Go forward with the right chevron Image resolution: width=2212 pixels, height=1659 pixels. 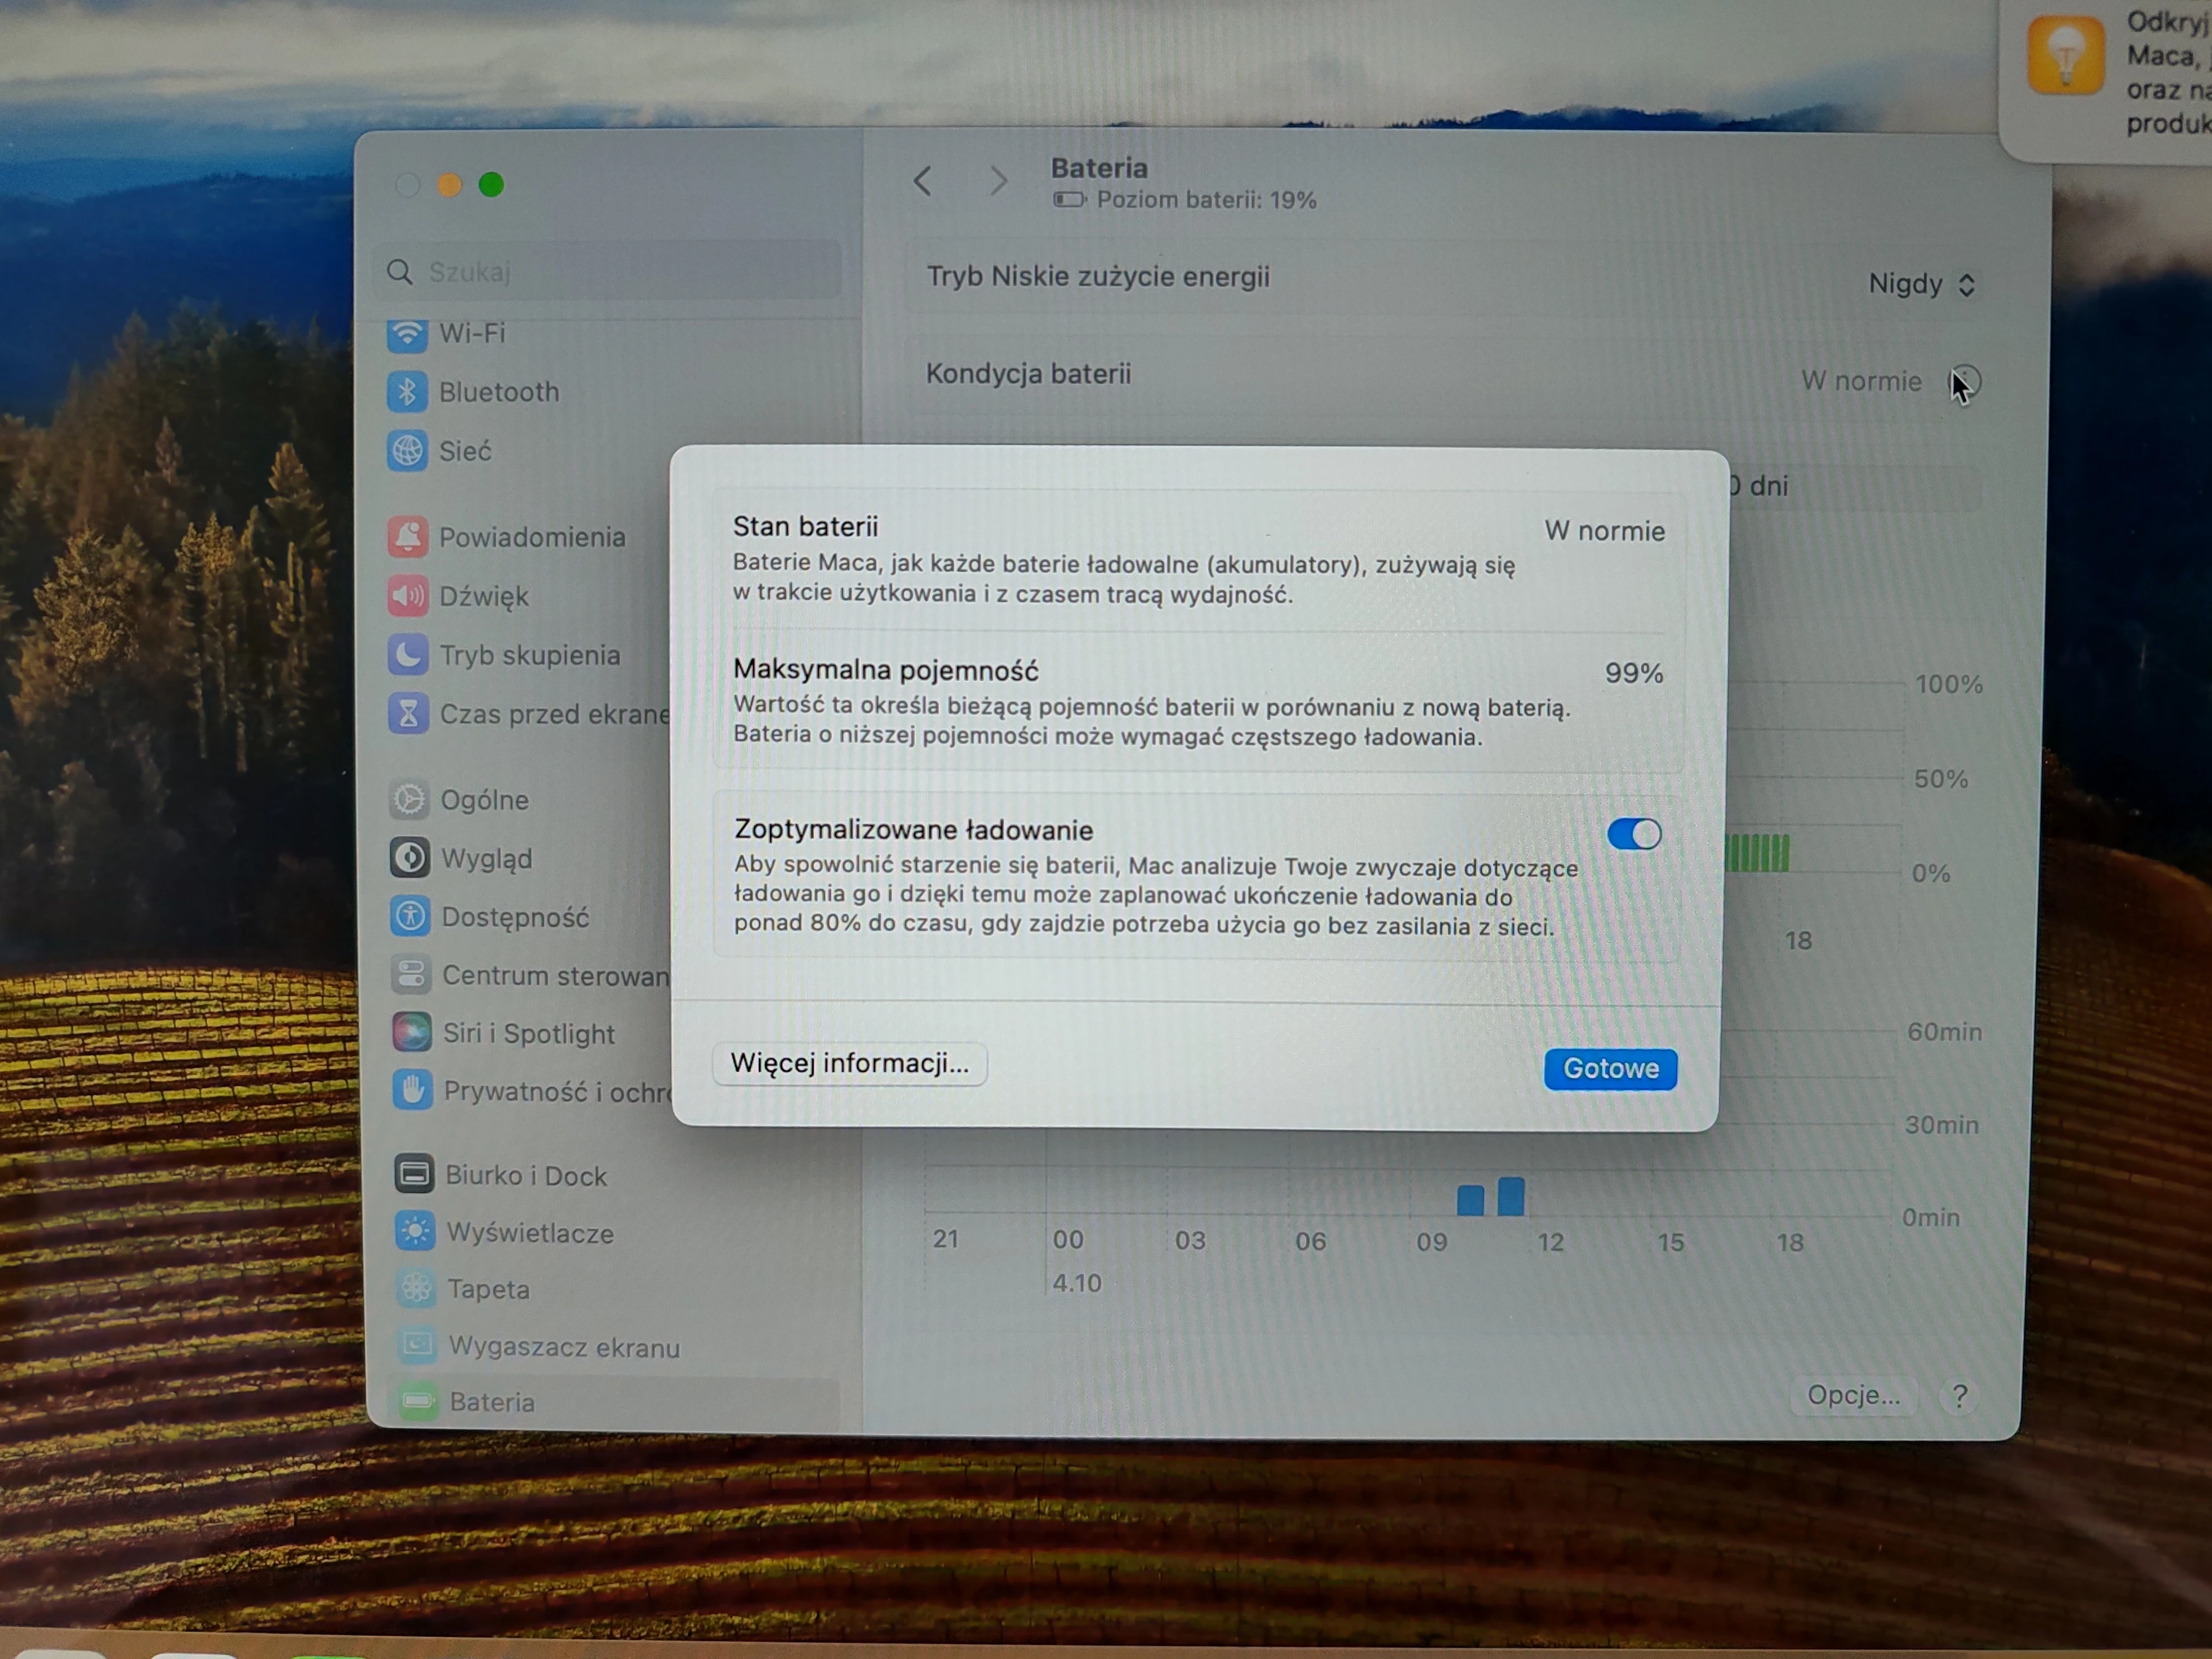coord(997,181)
